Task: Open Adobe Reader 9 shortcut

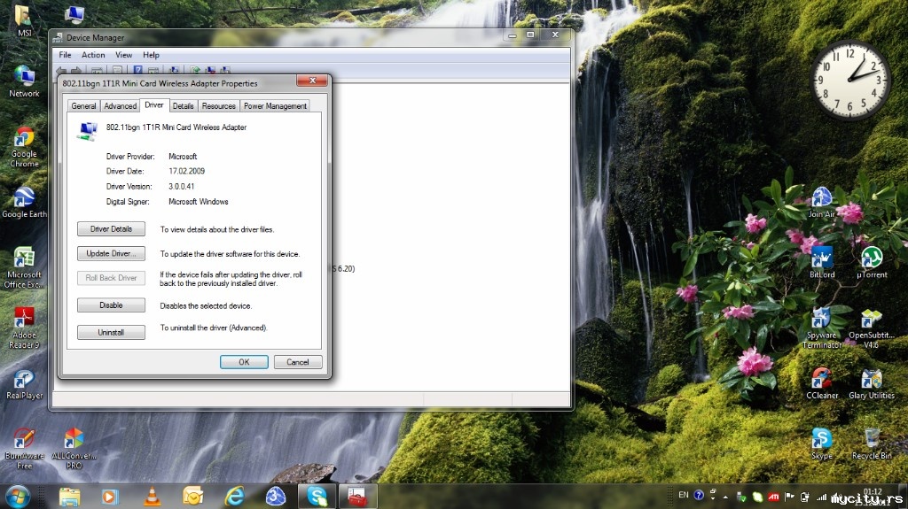Action: 24,328
